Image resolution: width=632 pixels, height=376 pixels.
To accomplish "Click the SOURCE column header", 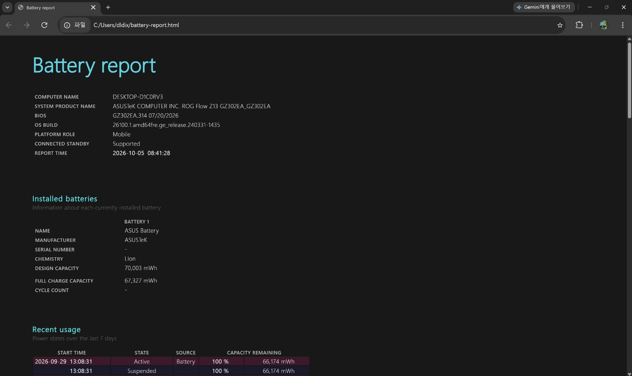I will point(186,353).
